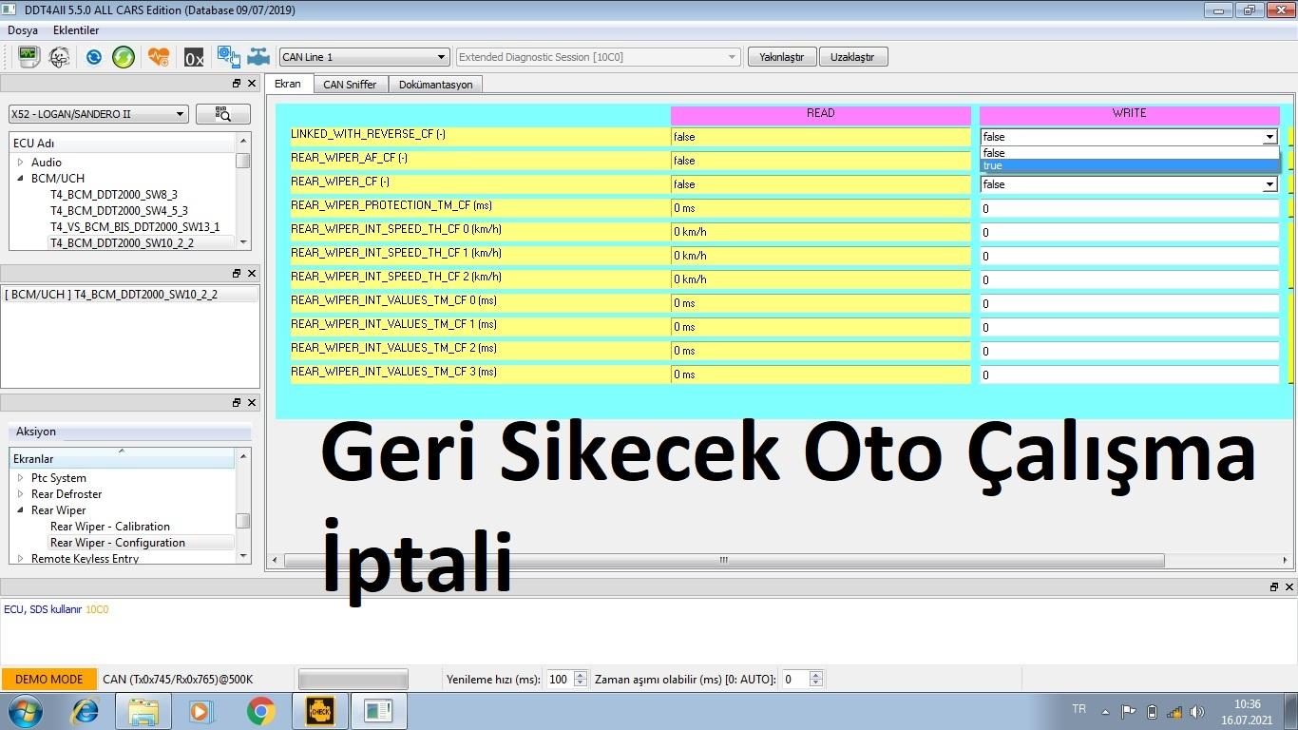This screenshot has width=1298, height=730.
Task: Click the Yakınlaştır zoom in button
Action: 781,57
